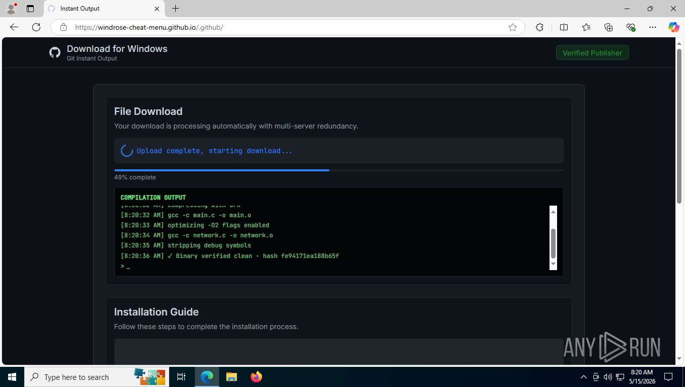This screenshot has width=685, height=387.
Task: Click the address bar URL field
Action: [287, 27]
